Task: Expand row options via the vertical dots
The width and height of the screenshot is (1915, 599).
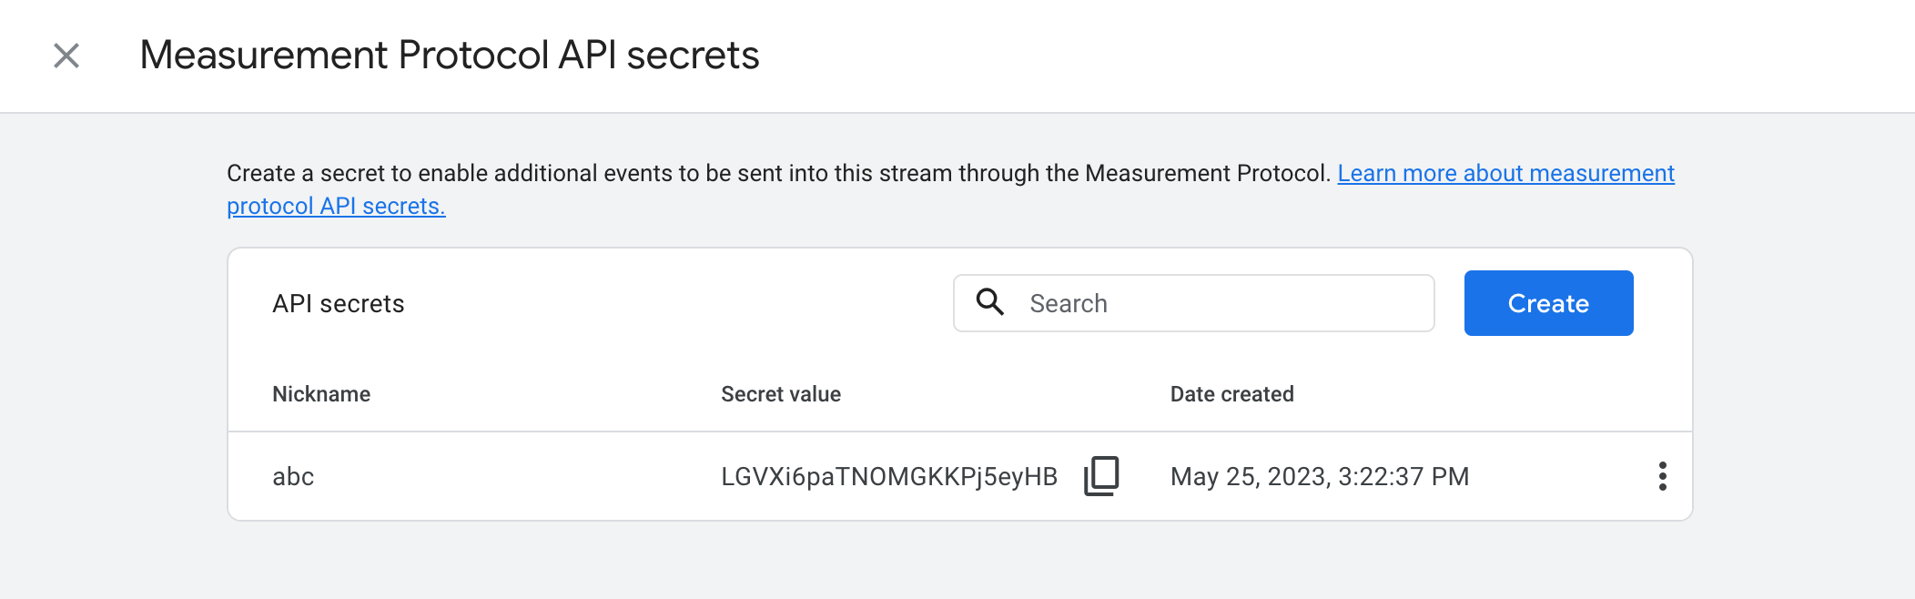Action: [1662, 475]
